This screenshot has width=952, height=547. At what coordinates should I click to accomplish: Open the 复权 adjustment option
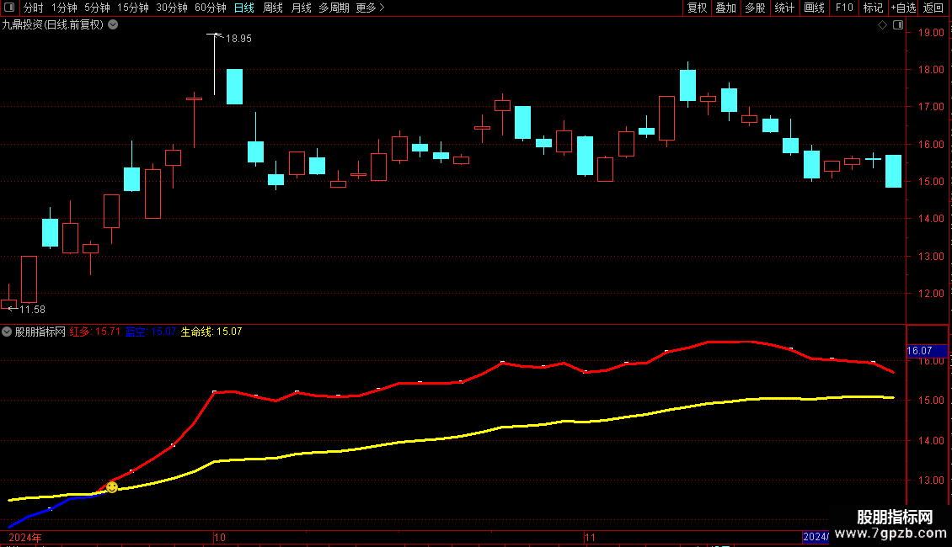697,8
